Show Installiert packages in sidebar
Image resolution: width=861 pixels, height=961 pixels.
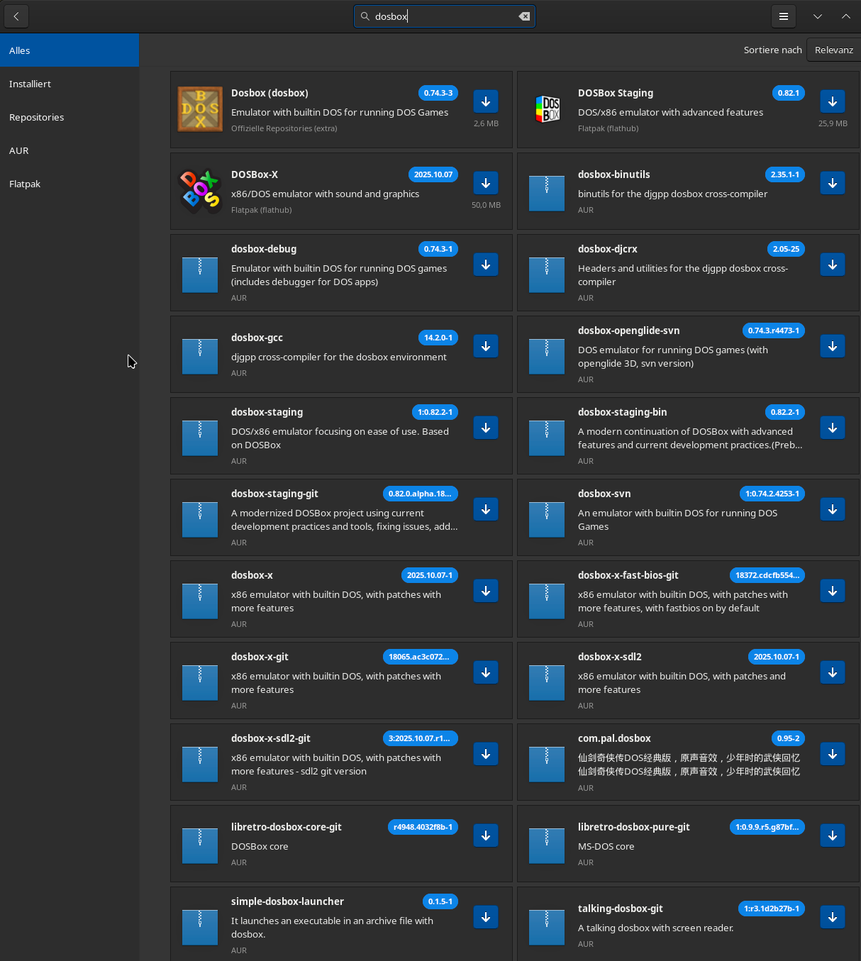tap(70, 84)
